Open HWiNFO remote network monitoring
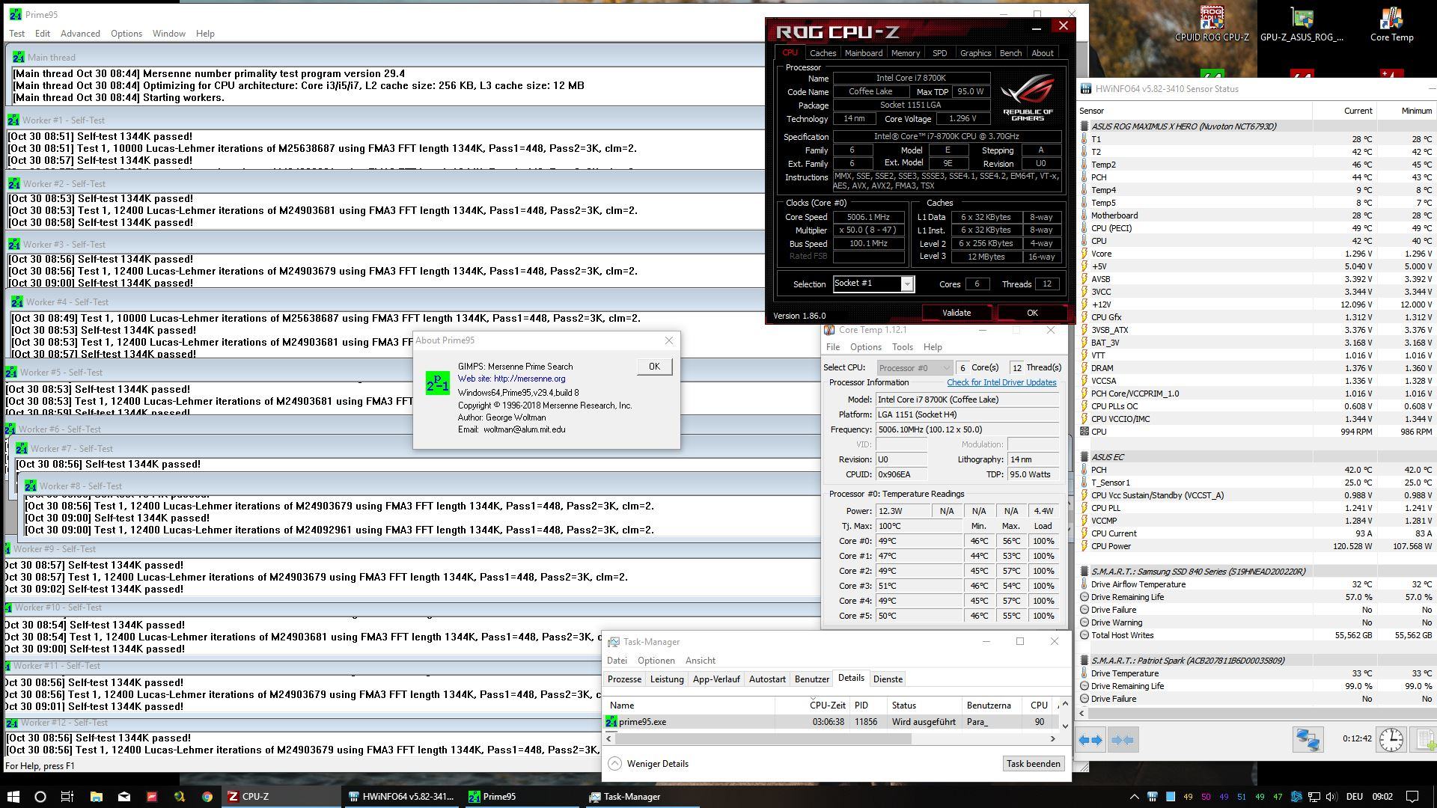Viewport: 1437px width, 808px height. pos(1308,739)
